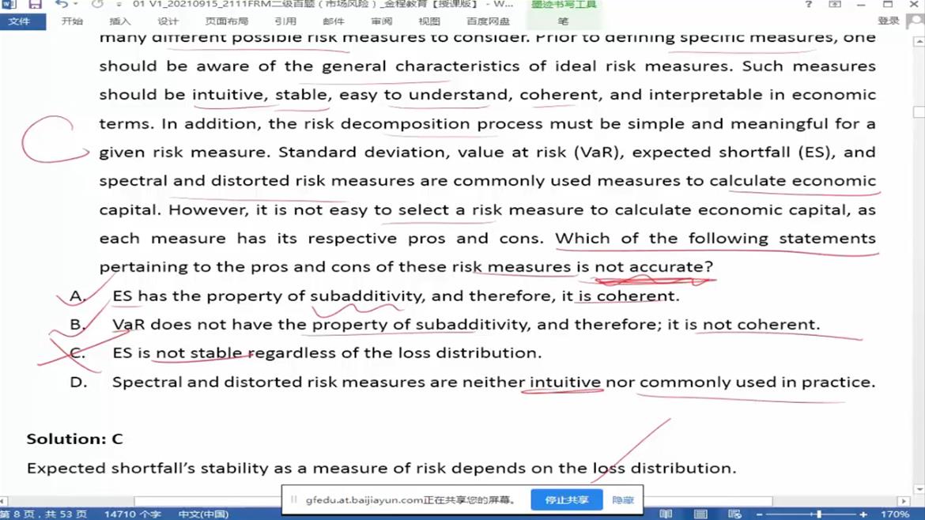
Task: Open the Customize Quick Access Toolbar dropdown
Action: [x=119, y=4]
